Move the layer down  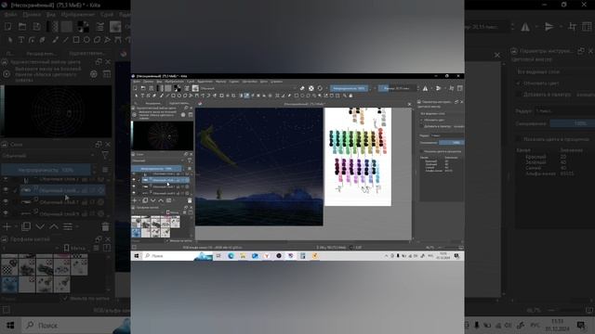[152, 200]
